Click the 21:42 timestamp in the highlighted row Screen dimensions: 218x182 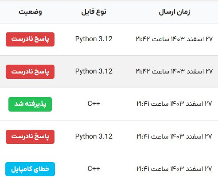tap(174, 72)
